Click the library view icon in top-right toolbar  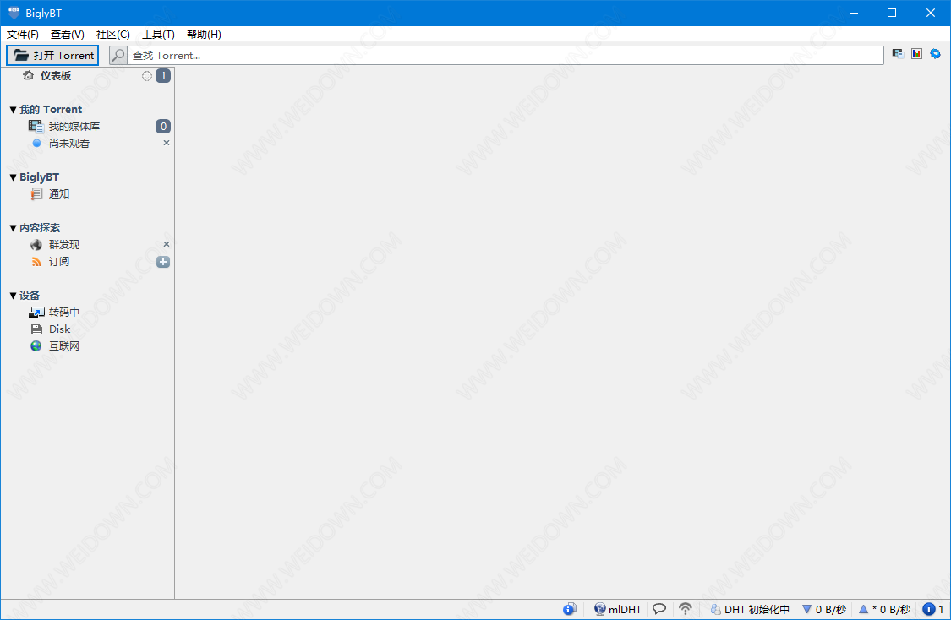(x=898, y=54)
